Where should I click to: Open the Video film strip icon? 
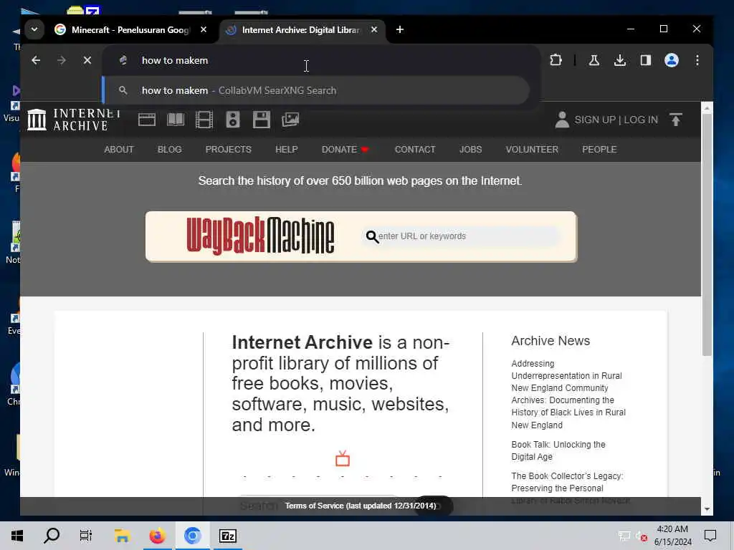click(x=204, y=120)
